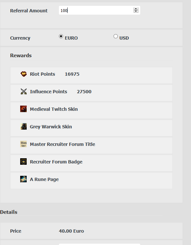Decrease Referral Amount with down arrow

pyautogui.click(x=136, y=11)
